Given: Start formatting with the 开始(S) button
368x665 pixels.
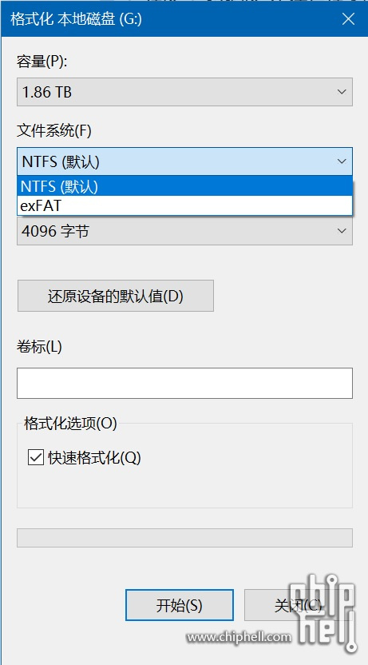Looking at the screenshot, I should 180,605.
